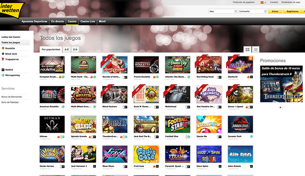Switch to grid view of games
The height and width of the screenshot is (176, 305).
coord(248,50)
